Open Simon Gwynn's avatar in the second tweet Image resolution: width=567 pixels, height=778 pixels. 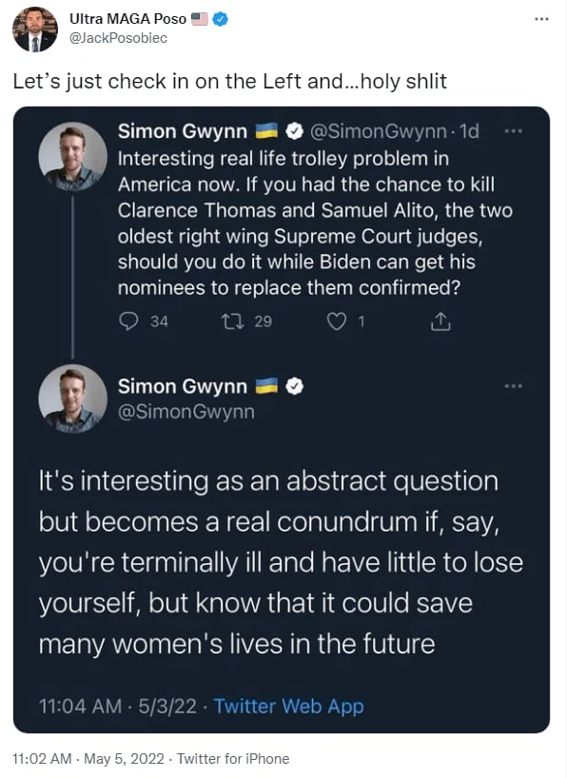click(72, 399)
